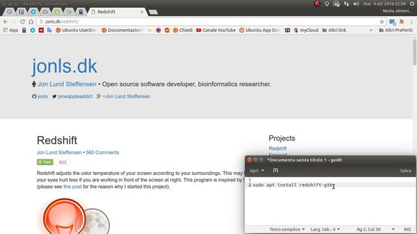
Task: Bookmark this page with the star icon
Action: point(382,21)
